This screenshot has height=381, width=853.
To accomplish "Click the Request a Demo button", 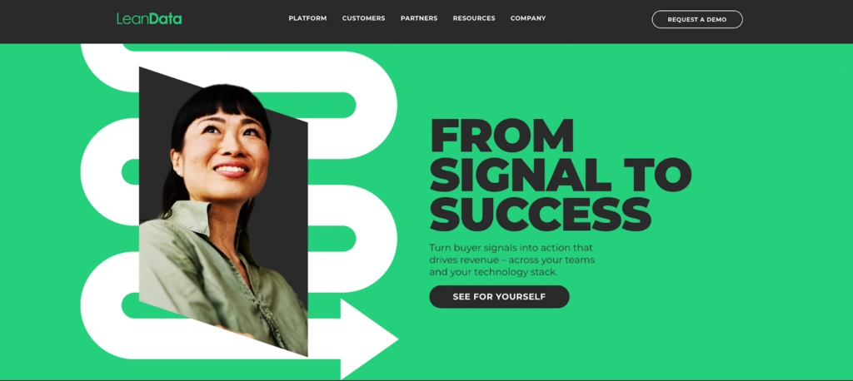I will tap(697, 20).
